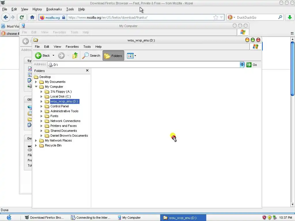Select Printers and Faxes in tree
Image resolution: width=295 pixels, height=221 pixels.
point(63,126)
